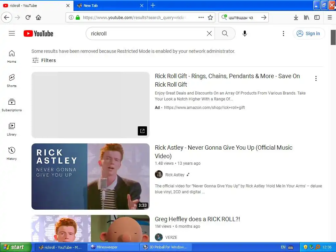Click the green padlock security icon

pyautogui.click(x=78, y=17)
